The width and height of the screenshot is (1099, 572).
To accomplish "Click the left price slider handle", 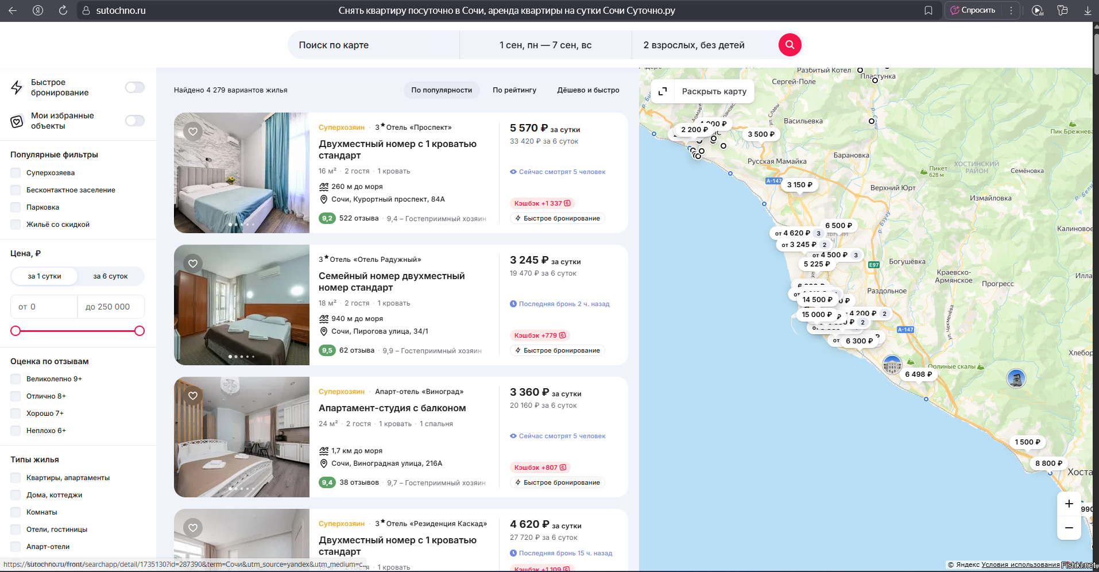I will coord(16,331).
